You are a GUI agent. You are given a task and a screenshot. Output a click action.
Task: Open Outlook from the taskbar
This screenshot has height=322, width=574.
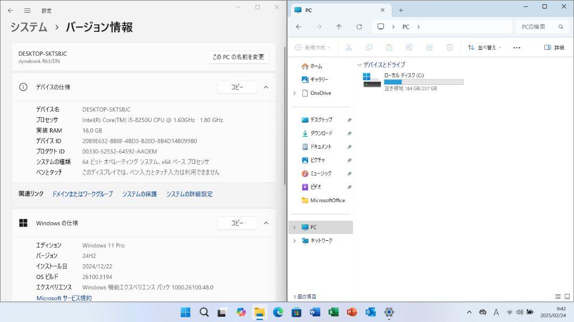tap(370, 312)
